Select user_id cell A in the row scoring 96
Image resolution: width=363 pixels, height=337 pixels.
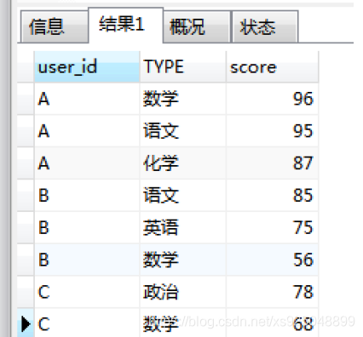[87, 99]
